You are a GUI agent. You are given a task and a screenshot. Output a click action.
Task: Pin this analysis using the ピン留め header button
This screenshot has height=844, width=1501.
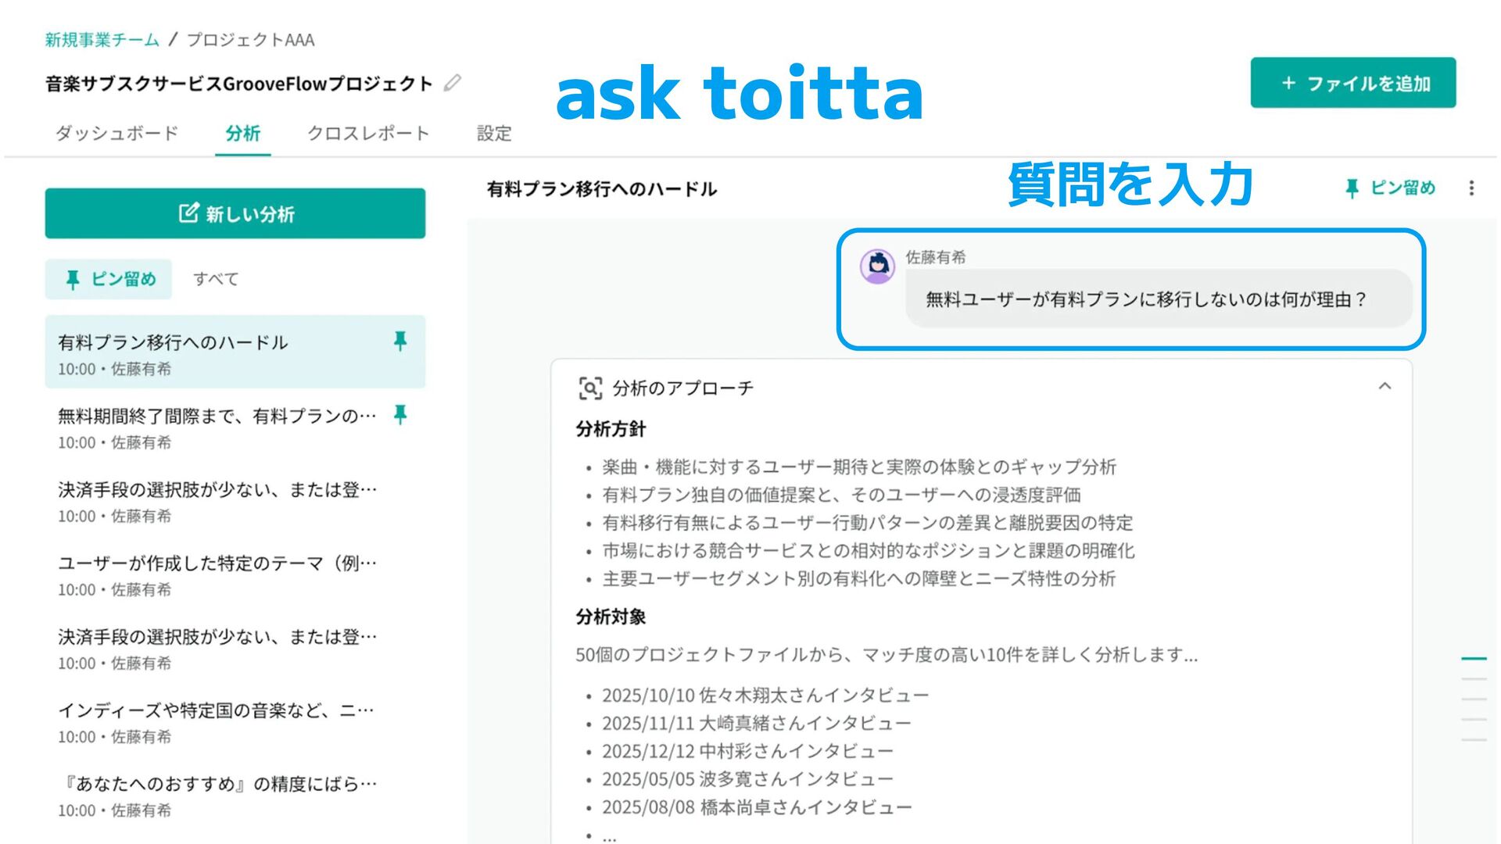(1390, 188)
